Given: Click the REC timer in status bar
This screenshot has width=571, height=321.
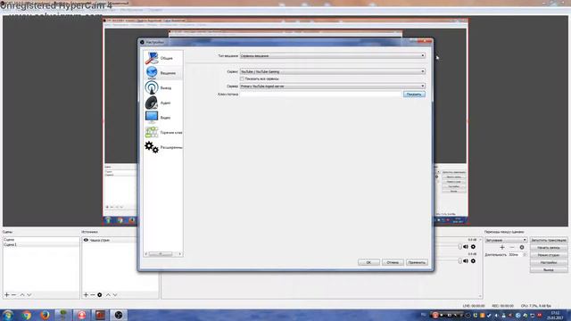Looking at the screenshot, I should coord(502,306).
